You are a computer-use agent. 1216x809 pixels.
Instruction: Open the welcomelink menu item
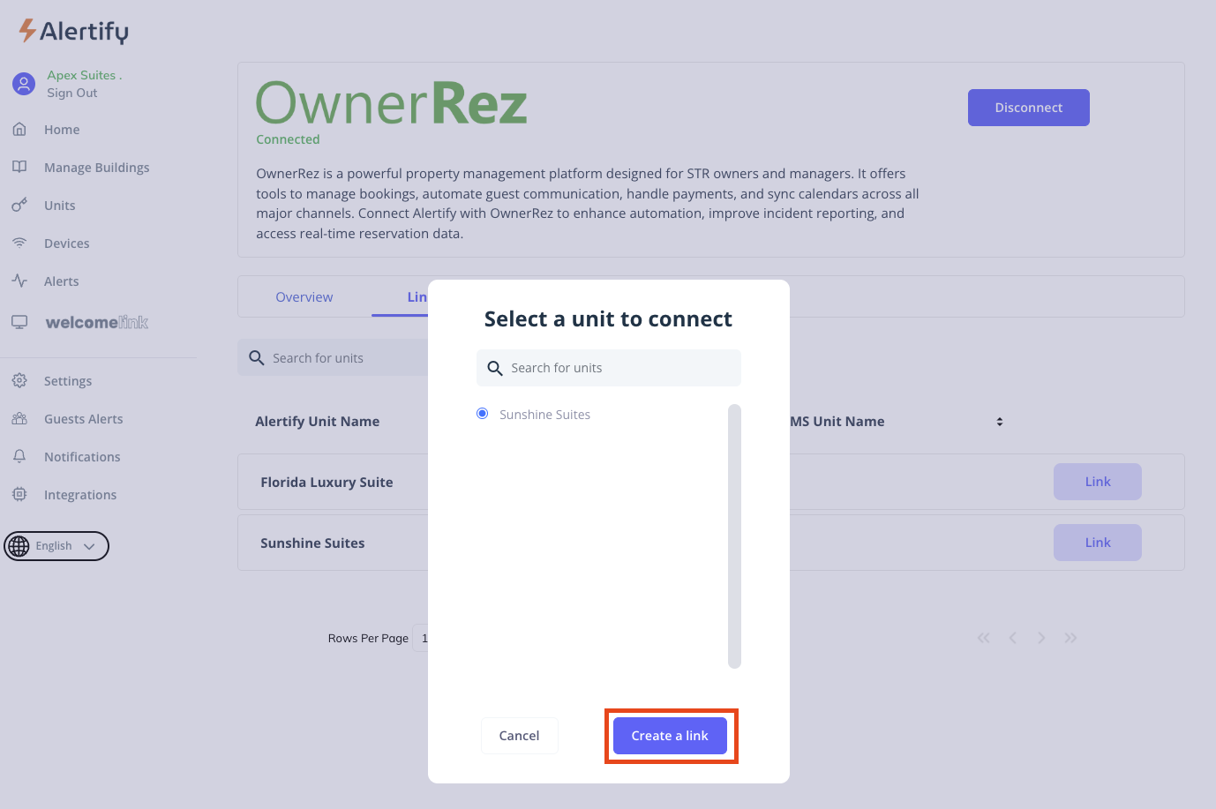click(96, 322)
